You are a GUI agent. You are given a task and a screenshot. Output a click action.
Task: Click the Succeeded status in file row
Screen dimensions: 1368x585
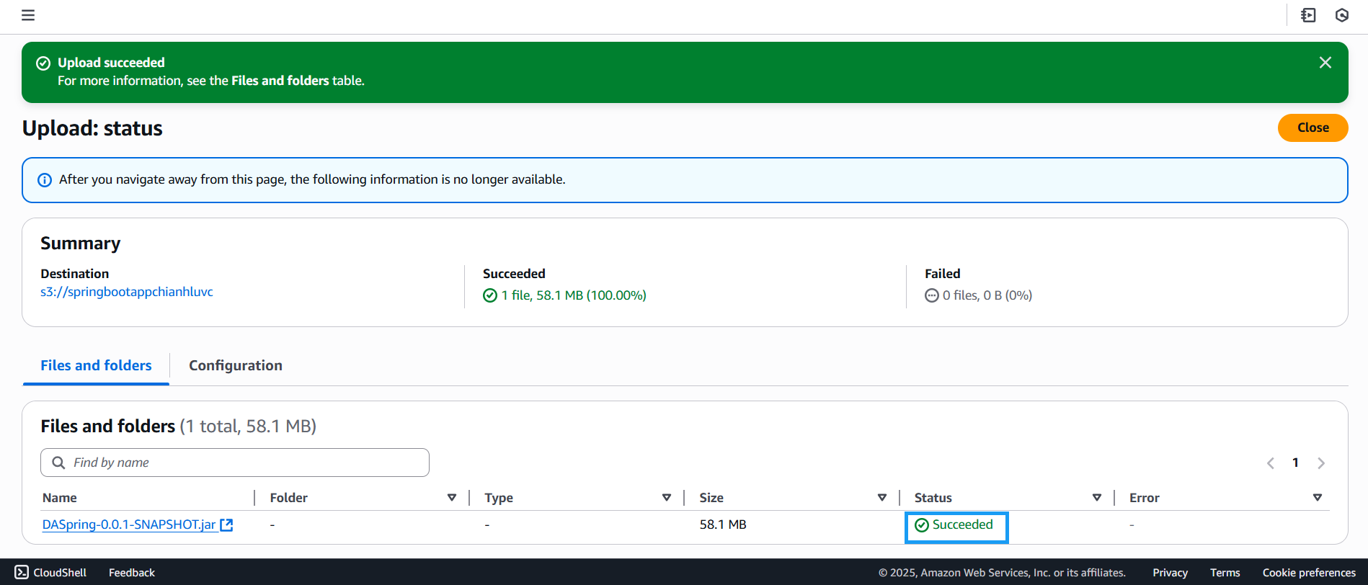point(954,524)
